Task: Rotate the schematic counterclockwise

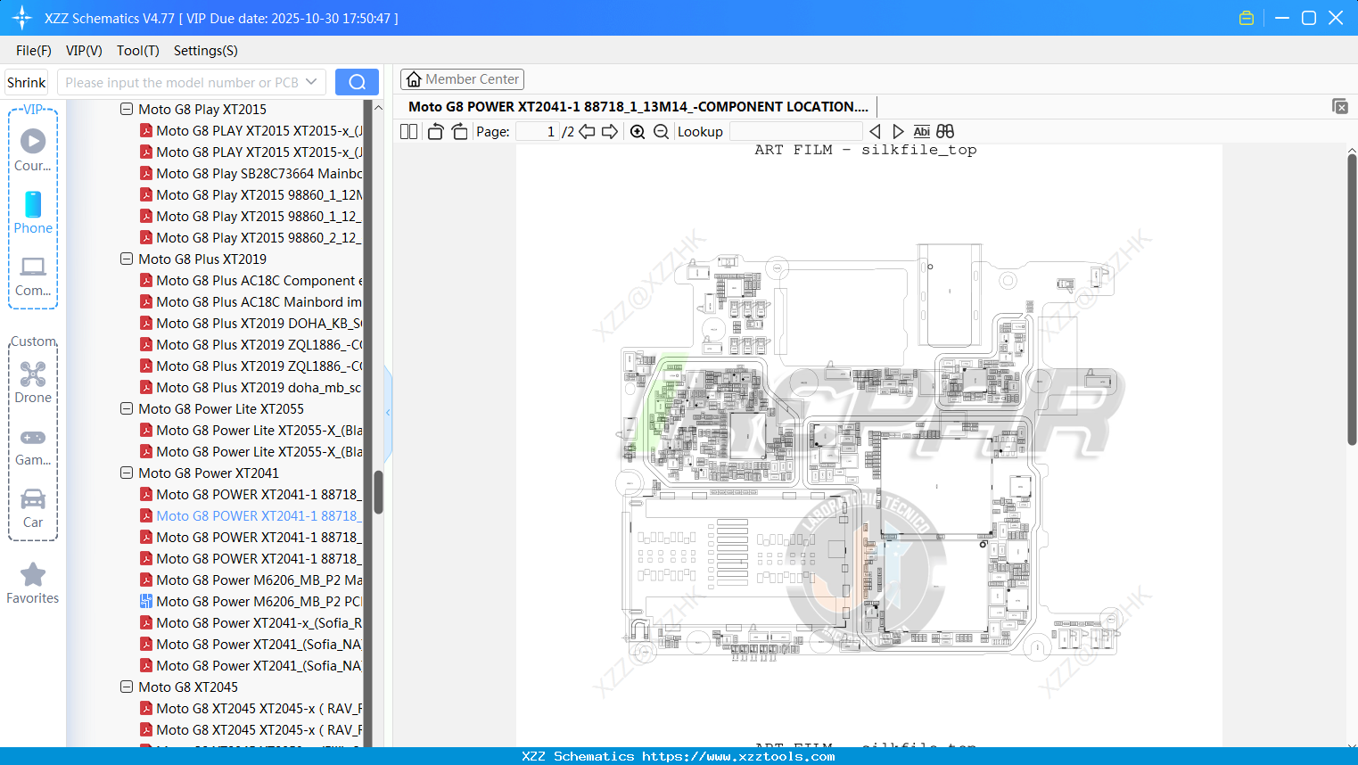Action: click(434, 130)
